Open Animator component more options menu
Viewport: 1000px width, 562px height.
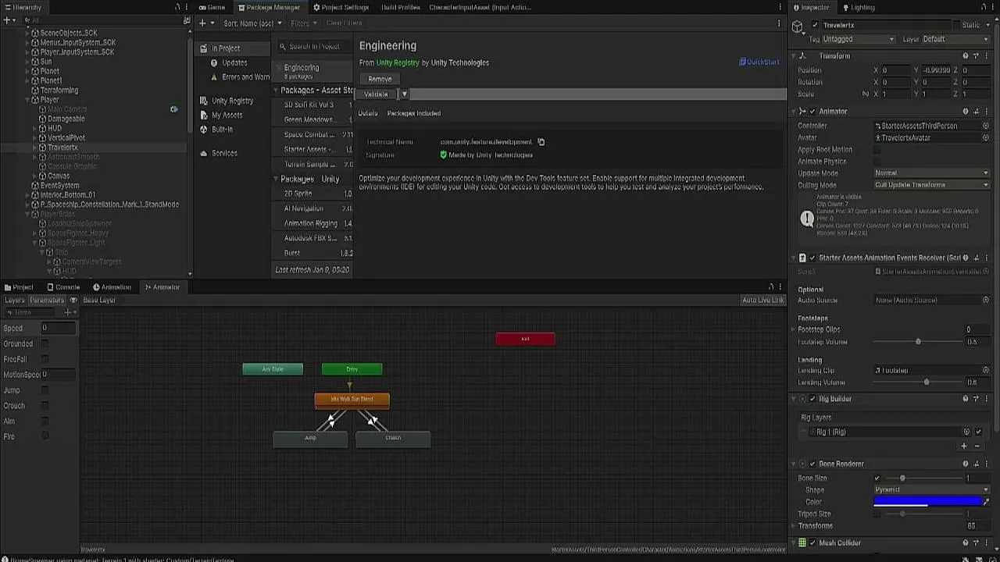[986, 112]
